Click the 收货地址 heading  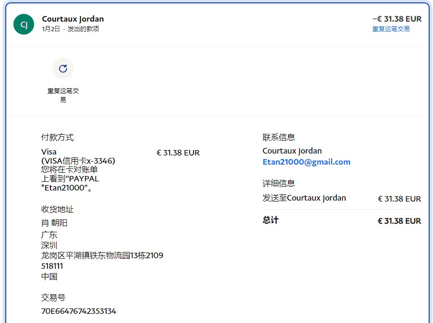[58, 209]
